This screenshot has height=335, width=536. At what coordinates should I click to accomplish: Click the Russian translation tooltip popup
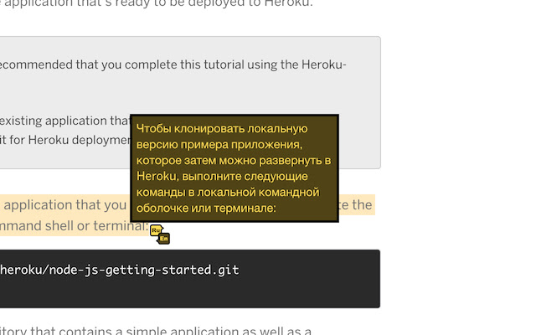pos(234,168)
